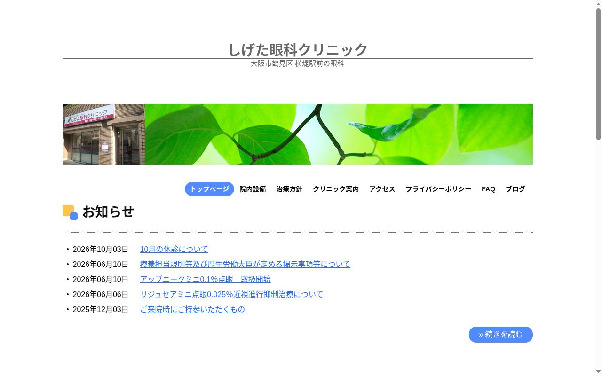Select クリニック案内 in the navigation
The image size is (602, 376).
coord(336,189)
